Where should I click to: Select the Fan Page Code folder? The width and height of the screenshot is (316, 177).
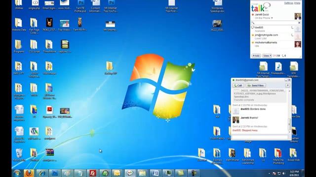[34, 26]
